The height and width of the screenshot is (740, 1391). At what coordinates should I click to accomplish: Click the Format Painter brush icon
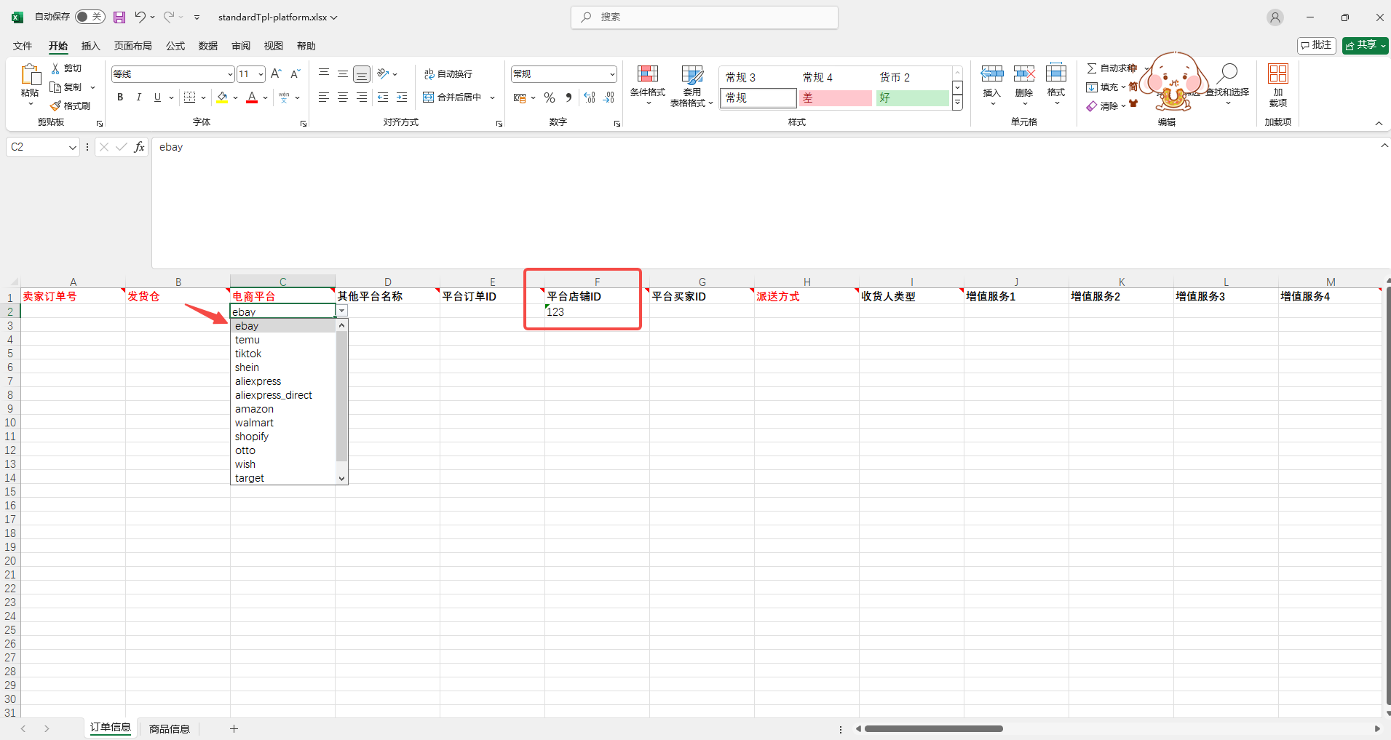pos(55,106)
